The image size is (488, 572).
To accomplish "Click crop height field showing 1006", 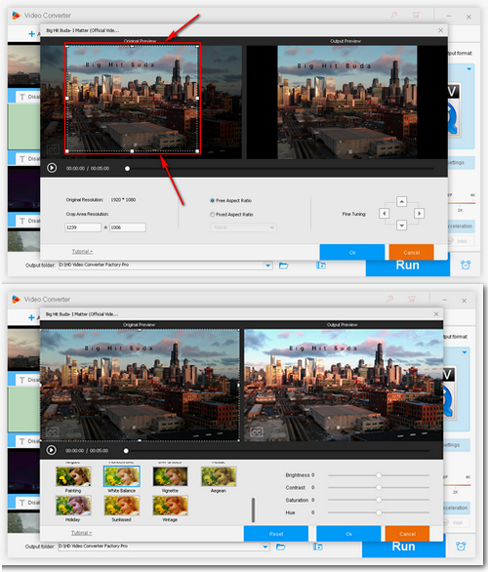I will (x=128, y=227).
